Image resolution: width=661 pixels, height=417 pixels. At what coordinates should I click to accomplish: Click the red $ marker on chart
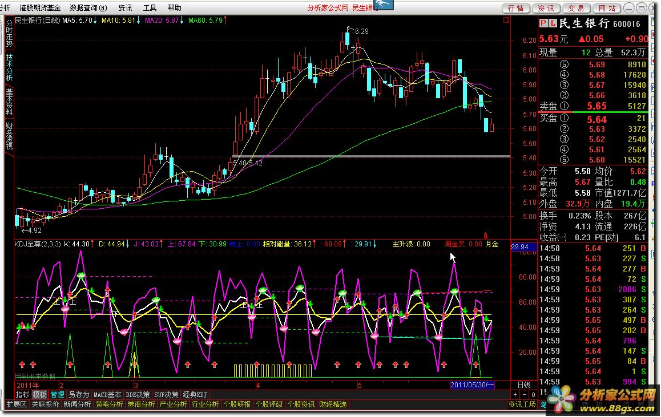tap(486, 236)
